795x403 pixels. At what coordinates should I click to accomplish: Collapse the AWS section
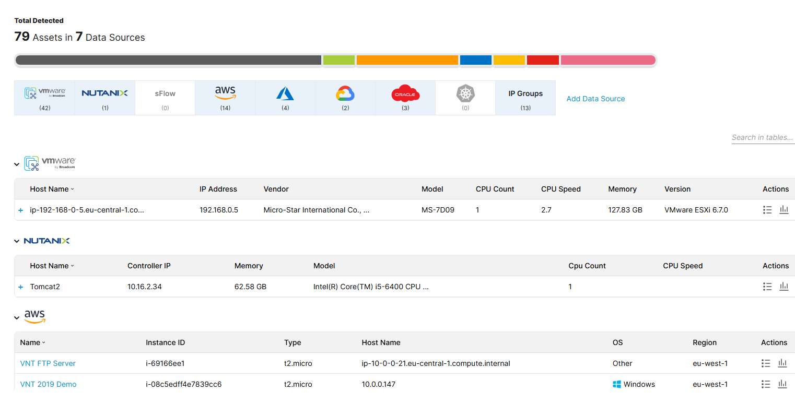[x=17, y=318]
